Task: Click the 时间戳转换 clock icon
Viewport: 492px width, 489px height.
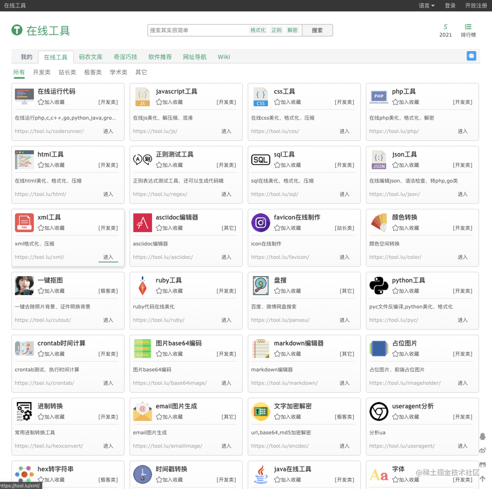Action: (x=142, y=475)
